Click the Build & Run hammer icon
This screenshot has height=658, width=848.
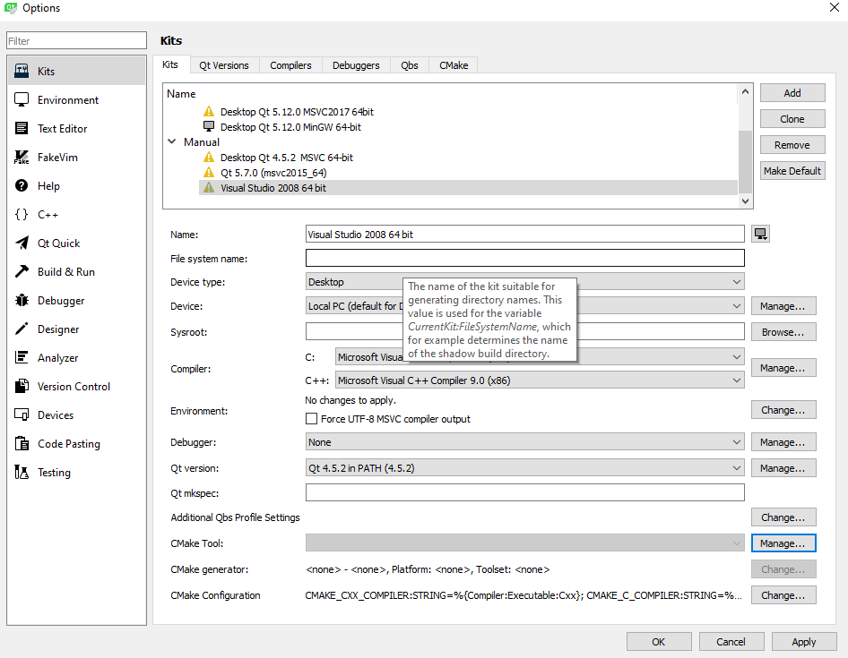coord(22,271)
